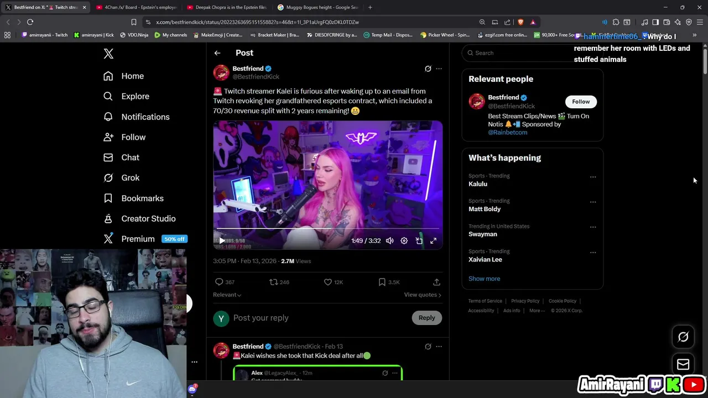This screenshot has height=398, width=708.
Task: Click Show more under What's happening
Action: tap(484, 279)
